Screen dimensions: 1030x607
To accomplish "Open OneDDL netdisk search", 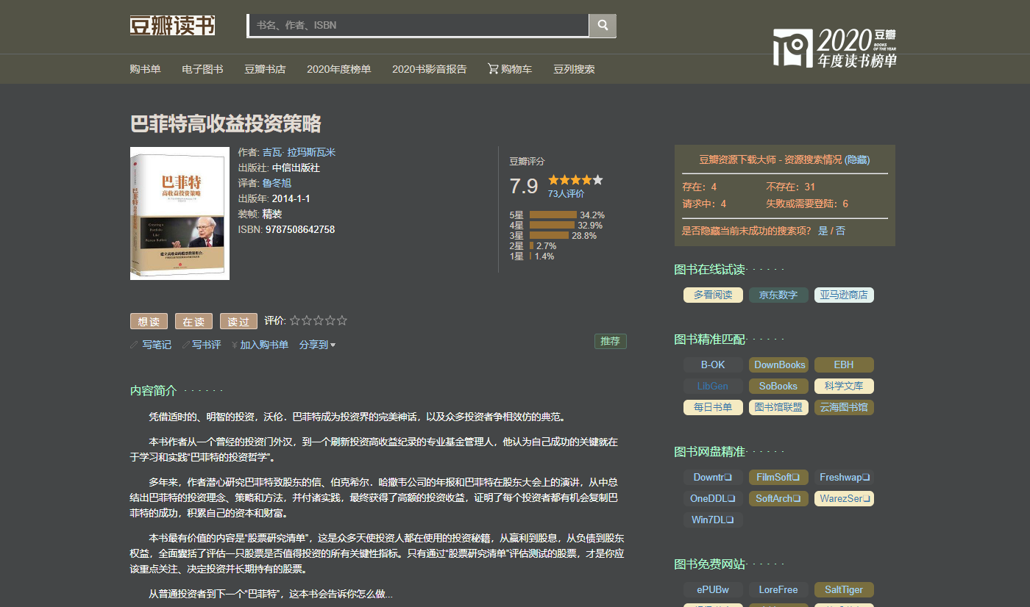I will pyautogui.click(x=713, y=498).
